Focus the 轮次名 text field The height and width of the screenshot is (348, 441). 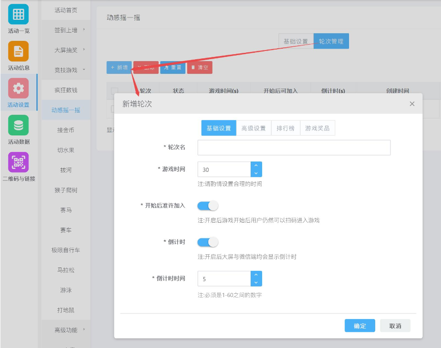click(294, 147)
